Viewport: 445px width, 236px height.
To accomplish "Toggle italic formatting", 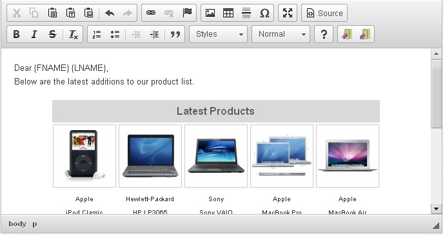I will coord(34,34).
